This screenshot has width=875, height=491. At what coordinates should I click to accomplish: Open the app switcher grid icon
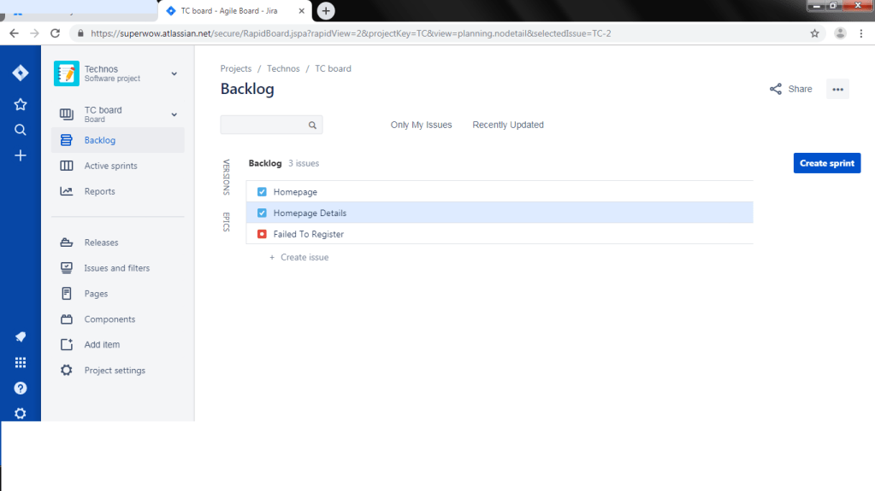click(x=21, y=362)
